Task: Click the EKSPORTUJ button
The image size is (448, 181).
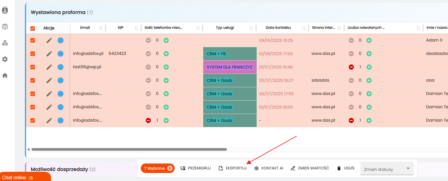Action: point(232,168)
